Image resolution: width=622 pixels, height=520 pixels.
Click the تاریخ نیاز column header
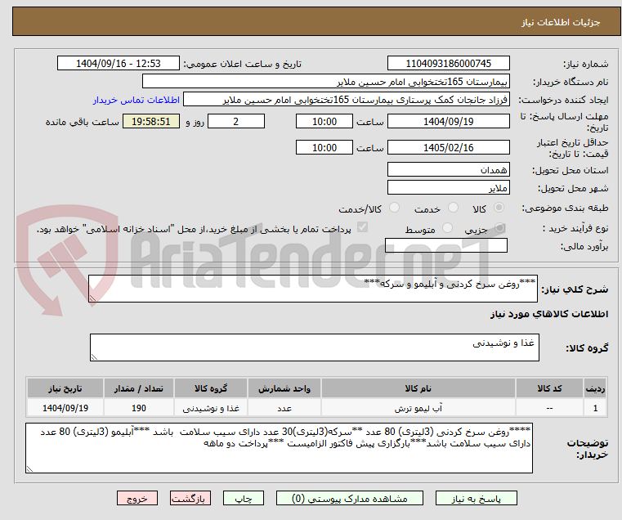65,388
